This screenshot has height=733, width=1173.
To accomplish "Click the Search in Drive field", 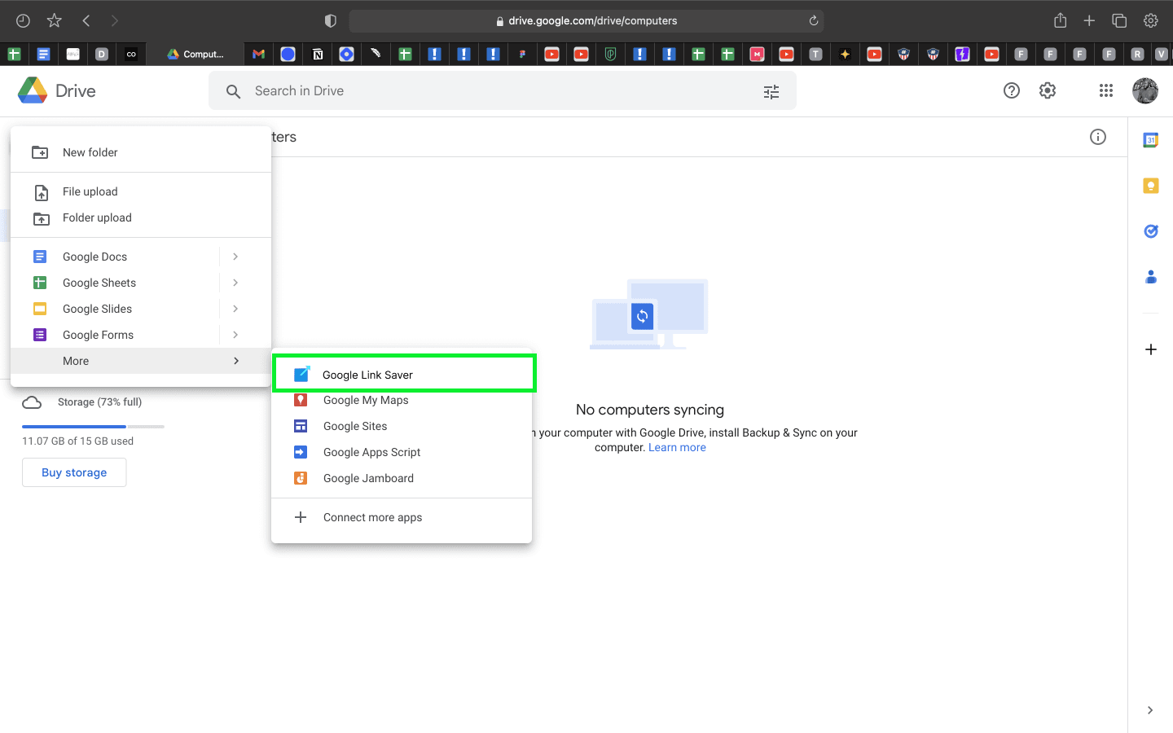I will [502, 91].
